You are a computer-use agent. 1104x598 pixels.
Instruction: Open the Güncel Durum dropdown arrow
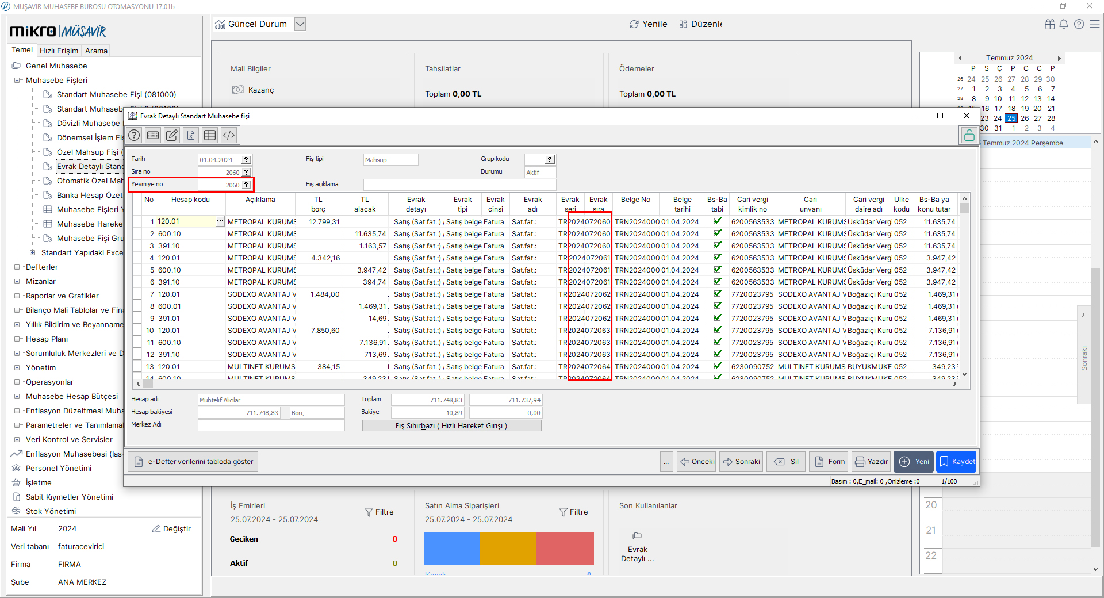(x=300, y=24)
